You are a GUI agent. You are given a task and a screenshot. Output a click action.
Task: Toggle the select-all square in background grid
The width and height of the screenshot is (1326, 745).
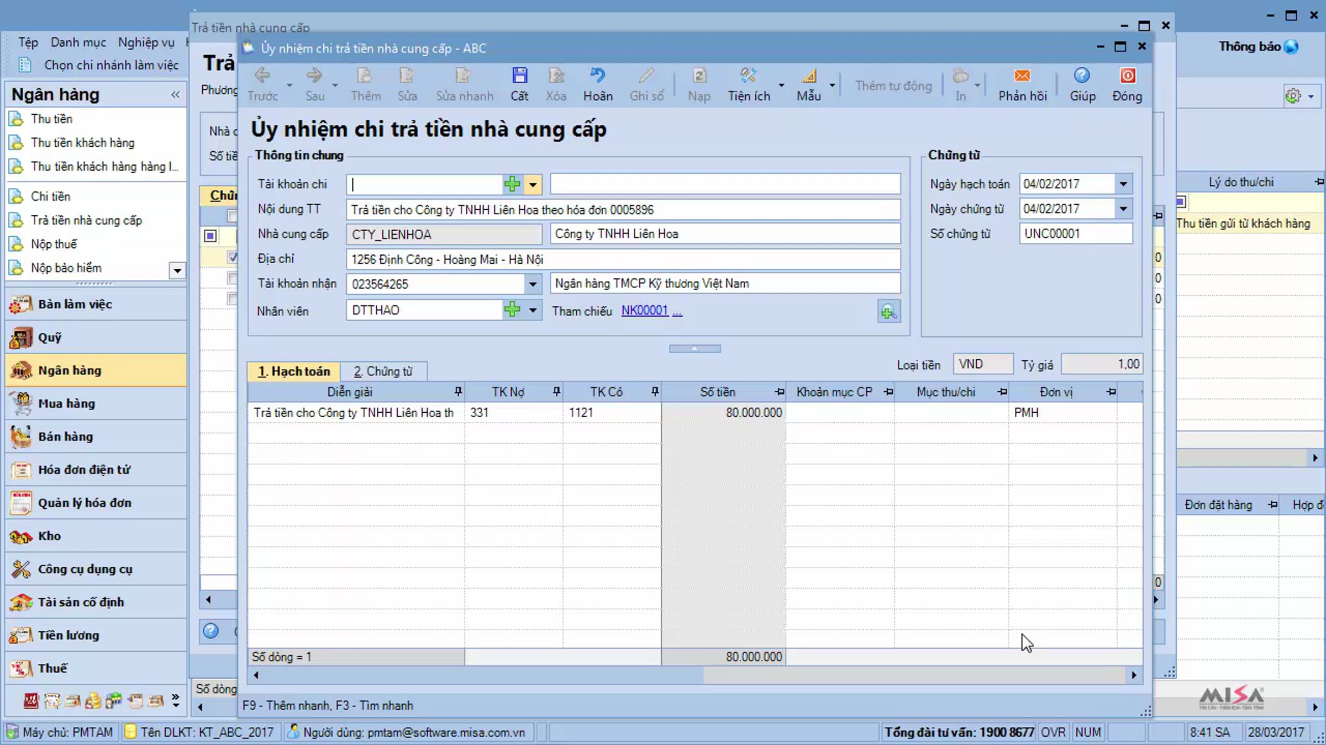pyautogui.click(x=210, y=236)
